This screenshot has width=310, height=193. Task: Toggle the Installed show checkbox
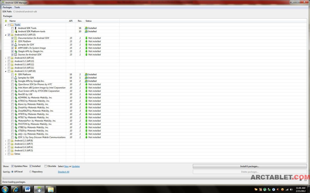click(31, 166)
